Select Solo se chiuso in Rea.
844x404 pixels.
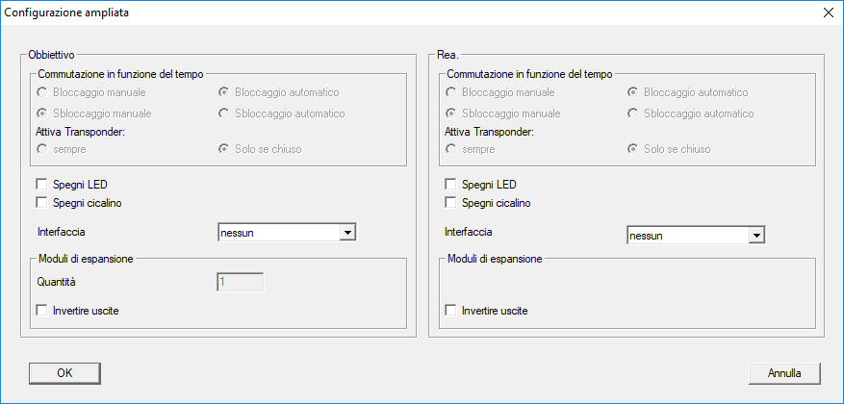click(632, 149)
